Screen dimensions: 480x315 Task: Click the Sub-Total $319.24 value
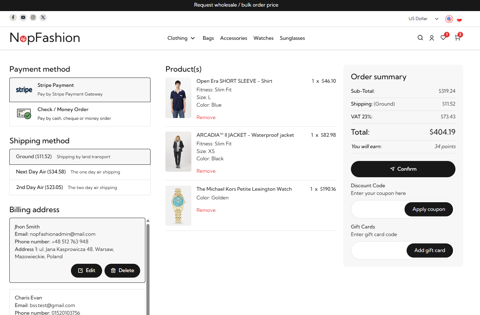coord(447,91)
